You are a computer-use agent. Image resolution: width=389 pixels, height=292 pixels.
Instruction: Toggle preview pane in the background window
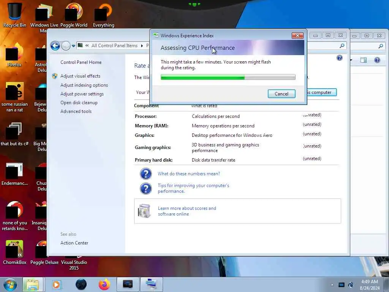(x=364, y=60)
